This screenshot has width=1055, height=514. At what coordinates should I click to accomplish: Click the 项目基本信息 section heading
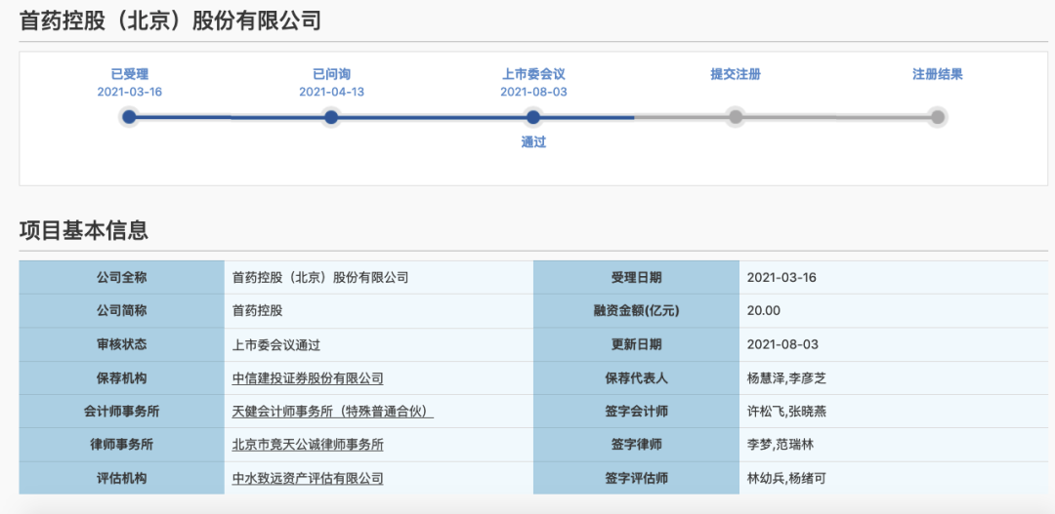[x=83, y=230]
